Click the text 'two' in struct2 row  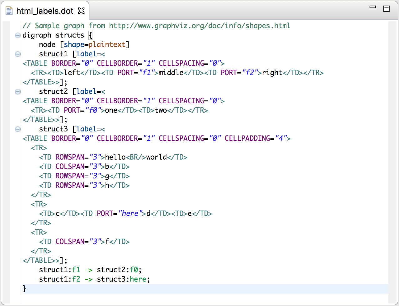click(161, 110)
